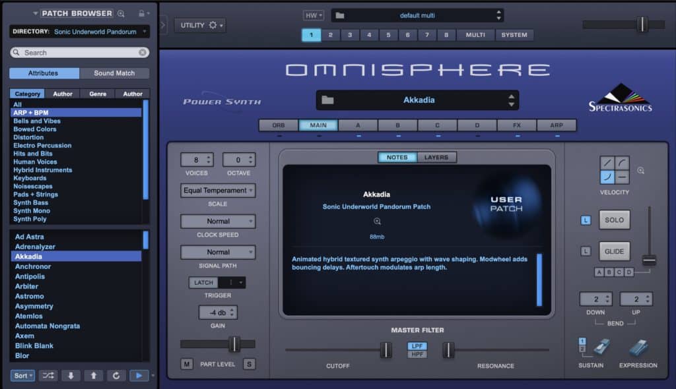Open the SYSTEM page
676x389 pixels.
click(x=514, y=35)
